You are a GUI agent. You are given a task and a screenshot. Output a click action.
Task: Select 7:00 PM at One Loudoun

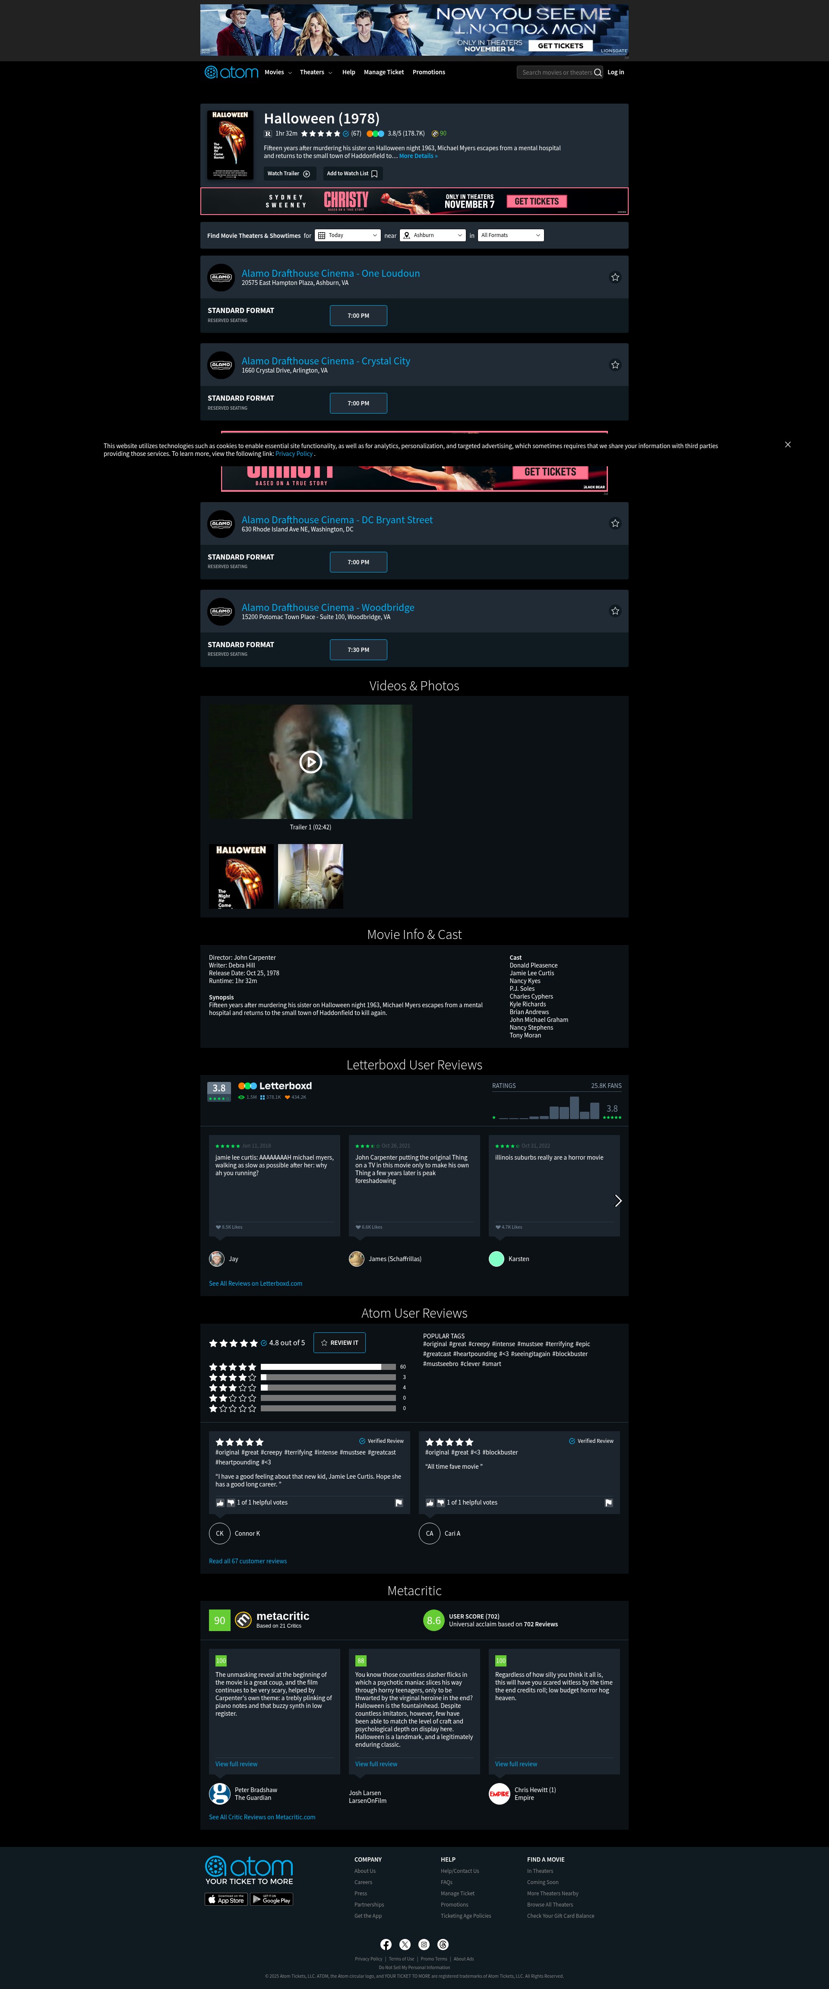(358, 316)
